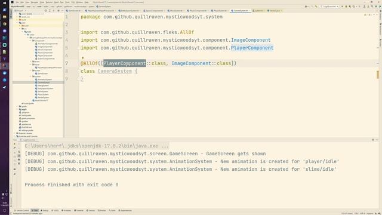Click the CameraSystem class name on line 8
Viewport: 382px width, 215px height.
click(x=115, y=71)
